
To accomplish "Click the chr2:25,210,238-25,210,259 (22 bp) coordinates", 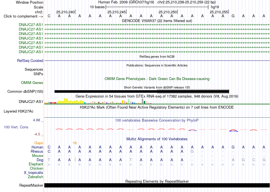I will point(186,2).
